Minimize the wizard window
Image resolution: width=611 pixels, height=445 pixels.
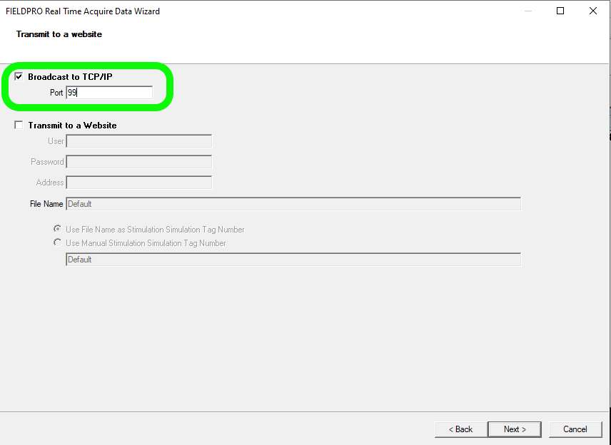point(528,11)
